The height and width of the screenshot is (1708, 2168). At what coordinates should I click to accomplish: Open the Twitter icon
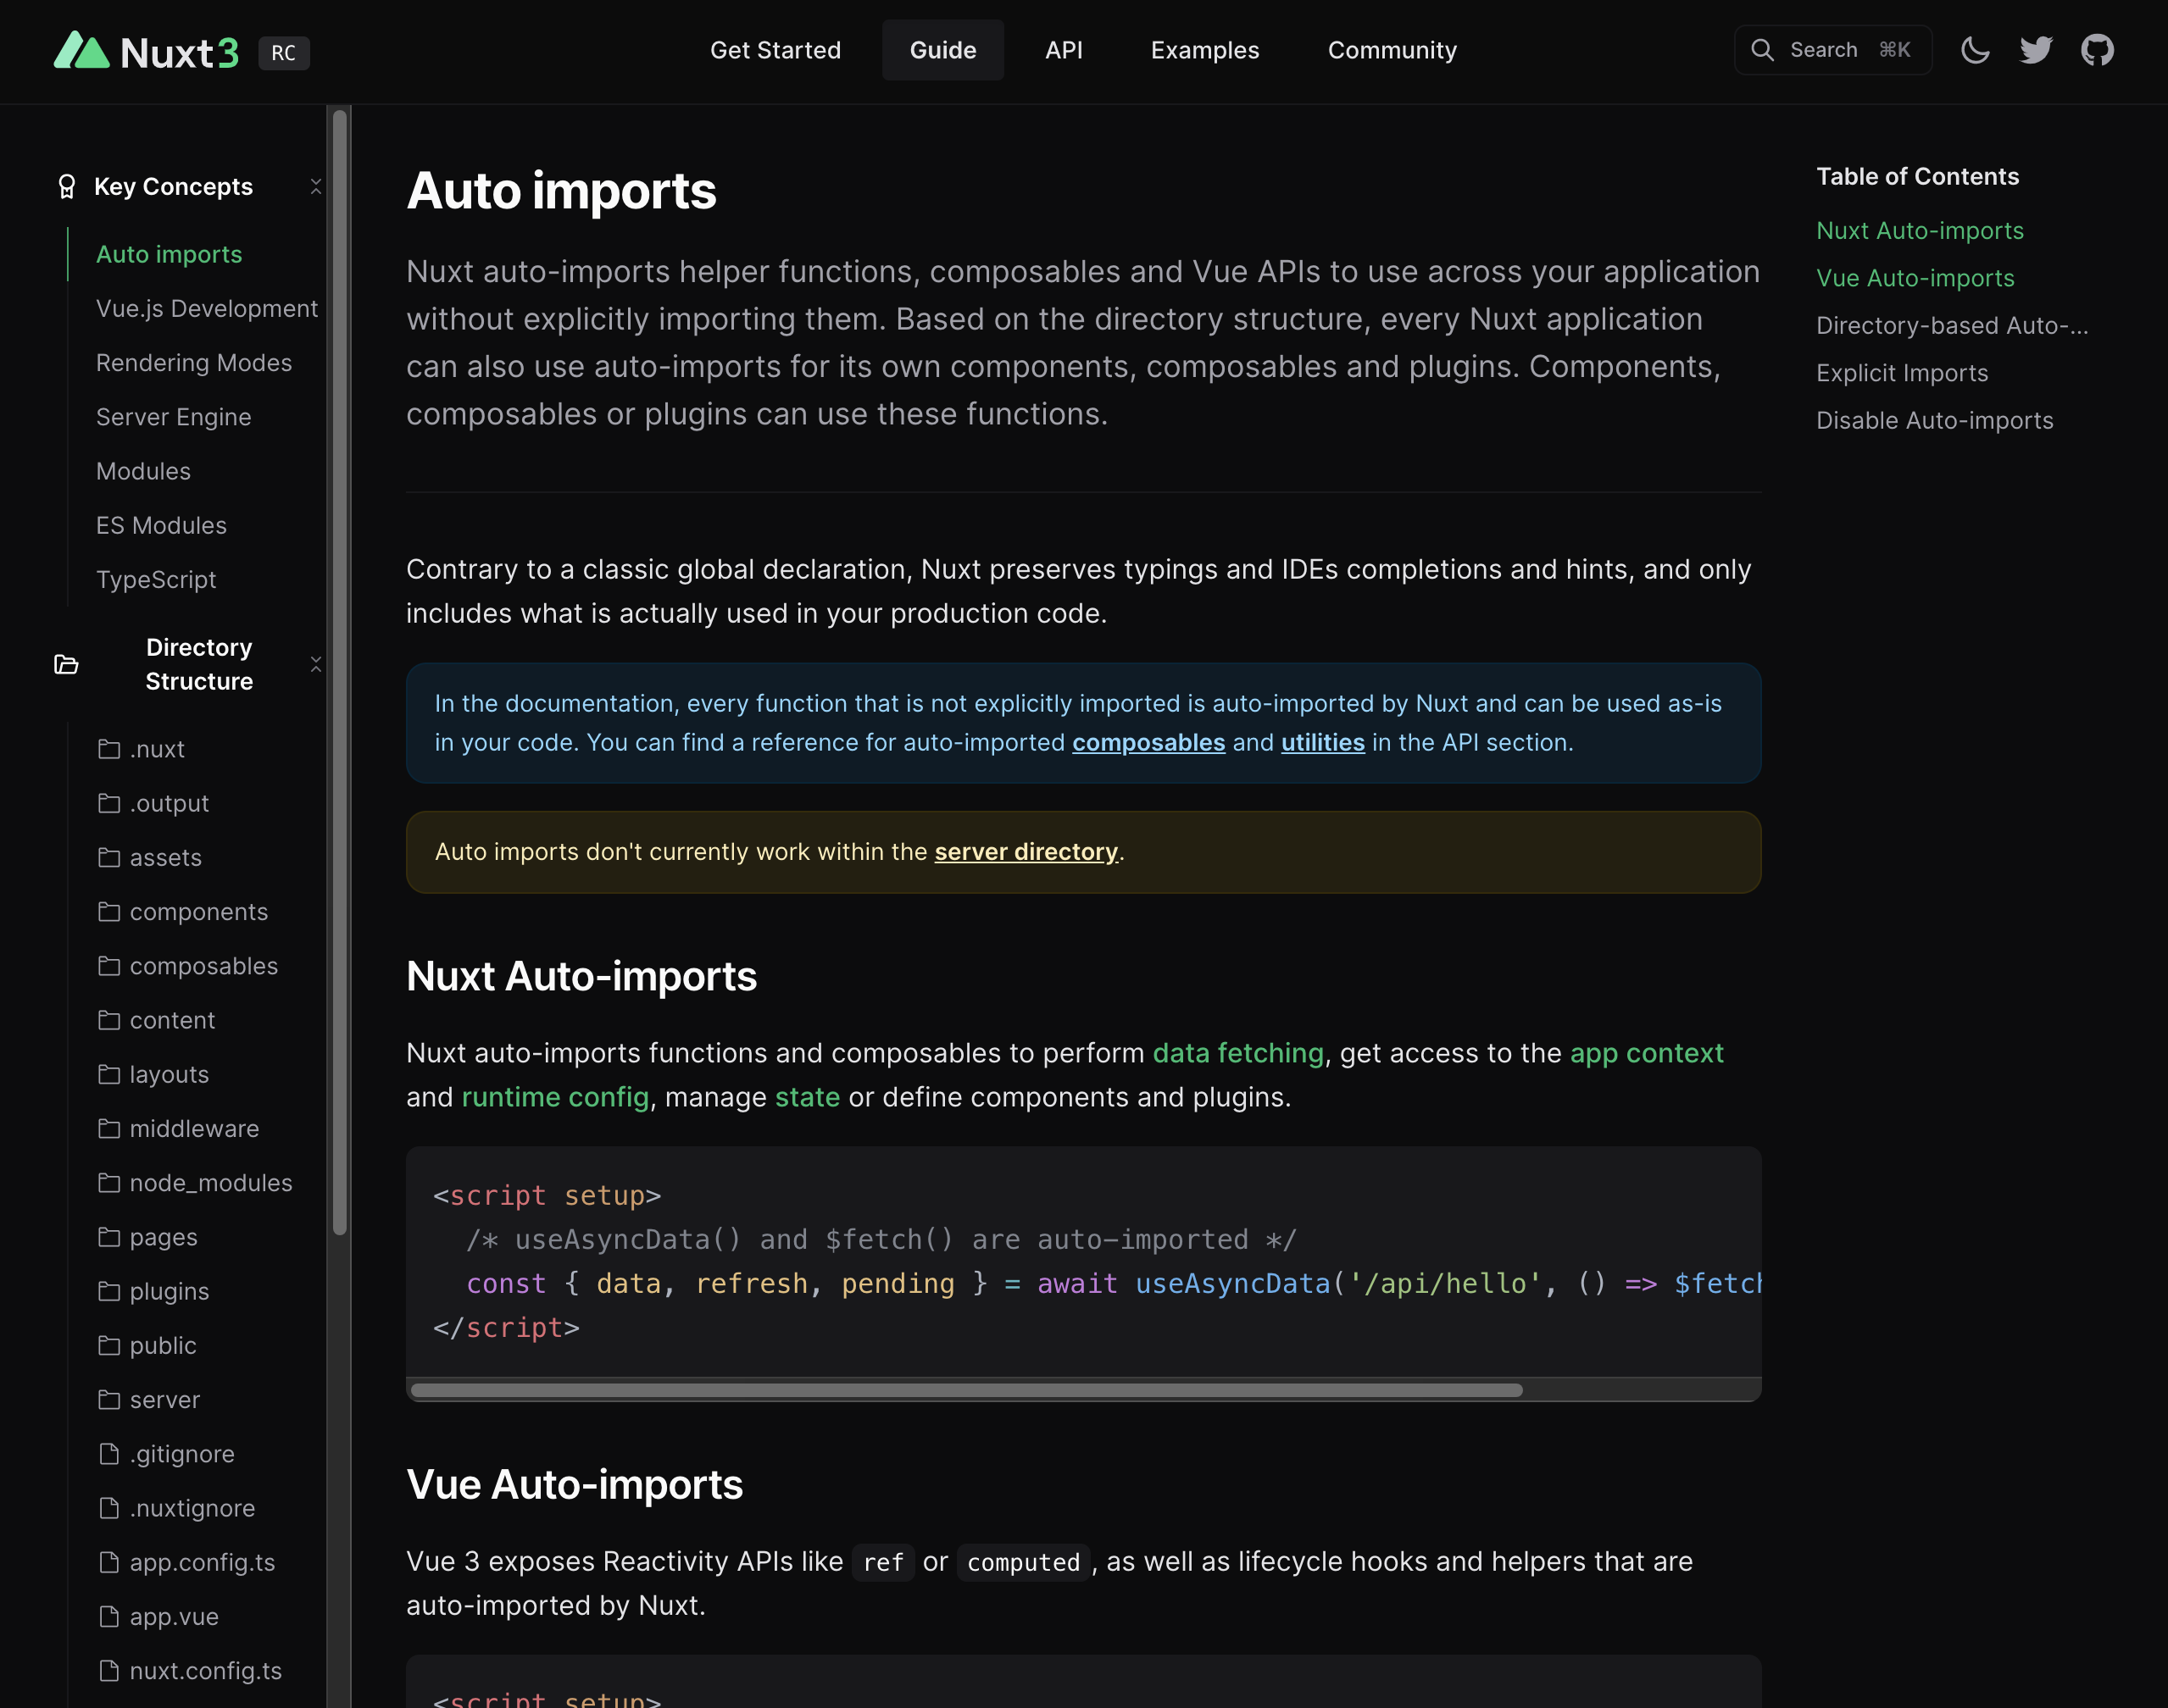(2035, 49)
